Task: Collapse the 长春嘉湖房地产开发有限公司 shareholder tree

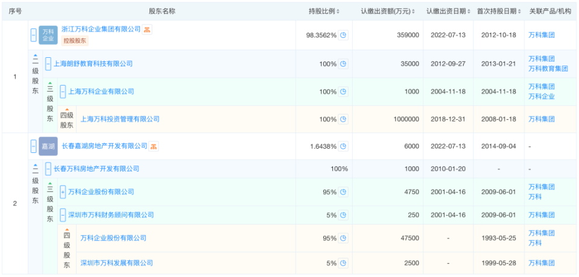Action: (34, 146)
